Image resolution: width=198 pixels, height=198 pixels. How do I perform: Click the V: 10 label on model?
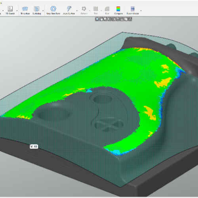click(x=34, y=147)
